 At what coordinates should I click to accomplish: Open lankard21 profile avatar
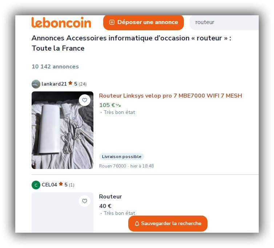(36, 84)
